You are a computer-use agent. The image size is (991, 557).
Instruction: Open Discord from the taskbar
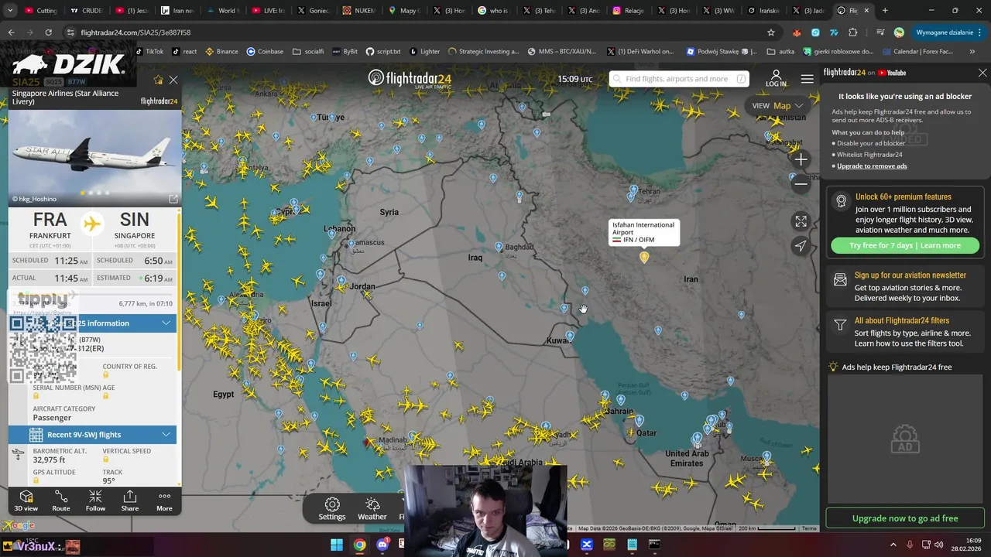(x=382, y=545)
